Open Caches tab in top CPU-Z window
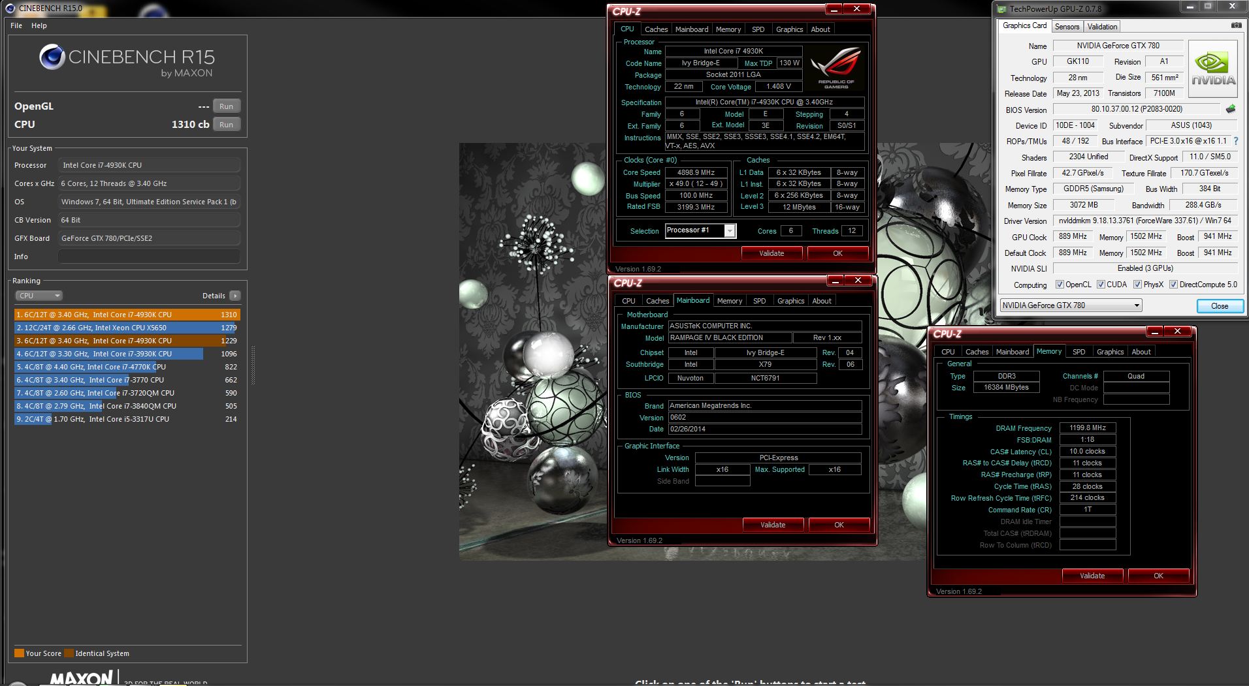 pos(656,29)
